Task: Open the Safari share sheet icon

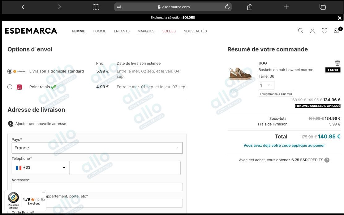Action: (250, 7)
